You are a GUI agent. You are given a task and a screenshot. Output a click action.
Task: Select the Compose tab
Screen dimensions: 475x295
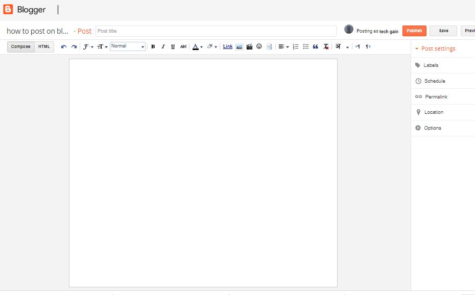click(20, 46)
